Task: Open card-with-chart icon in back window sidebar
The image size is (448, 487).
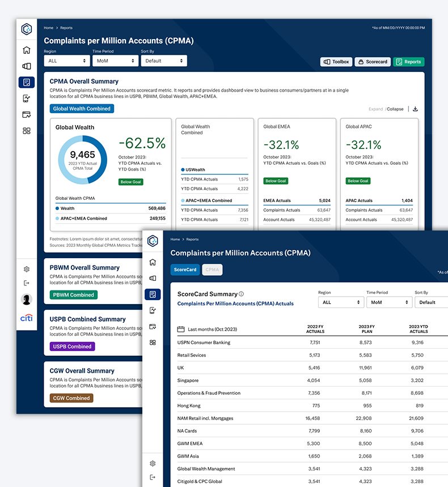Action: pyautogui.click(x=27, y=114)
